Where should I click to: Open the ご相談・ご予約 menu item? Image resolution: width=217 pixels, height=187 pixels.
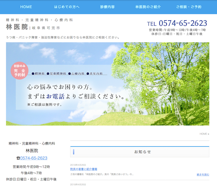coord(189,7)
